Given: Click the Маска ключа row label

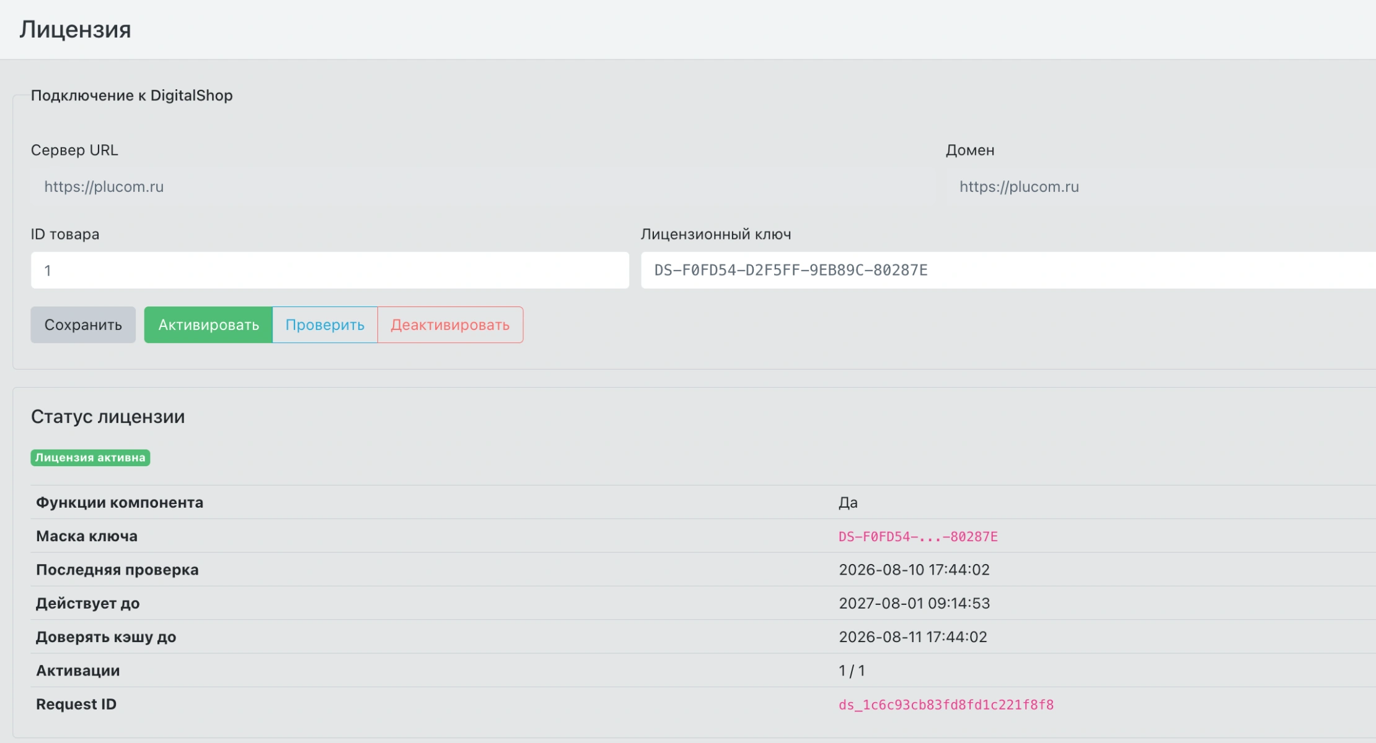Looking at the screenshot, I should [87, 536].
